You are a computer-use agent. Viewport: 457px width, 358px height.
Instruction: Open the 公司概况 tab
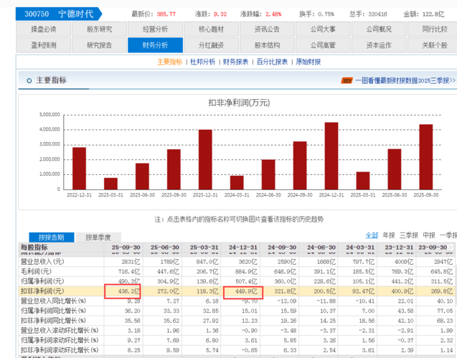coord(380,29)
